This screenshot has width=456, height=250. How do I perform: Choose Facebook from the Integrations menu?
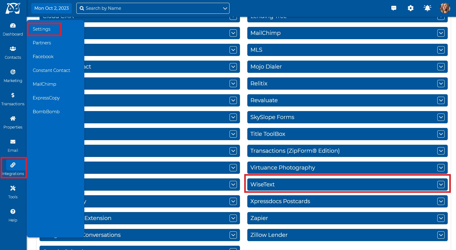(x=43, y=57)
